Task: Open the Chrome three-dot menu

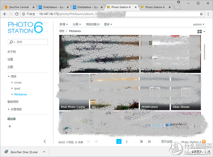Action: pyautogui.click(x=208, y=14)
